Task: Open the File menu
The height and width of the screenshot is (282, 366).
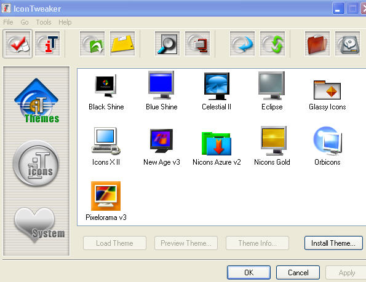Action: (x=8, y=22)
